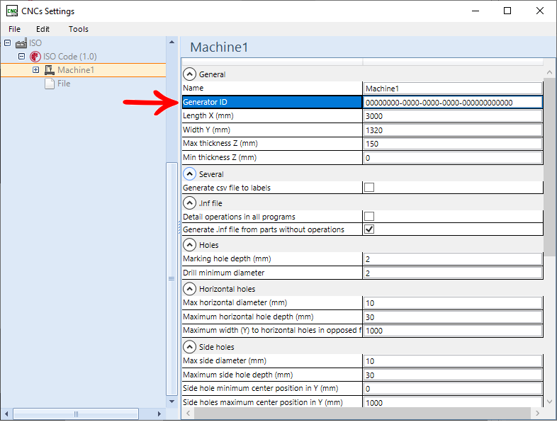
Task: Open the Edit menu
Action: tap(43, 29)
